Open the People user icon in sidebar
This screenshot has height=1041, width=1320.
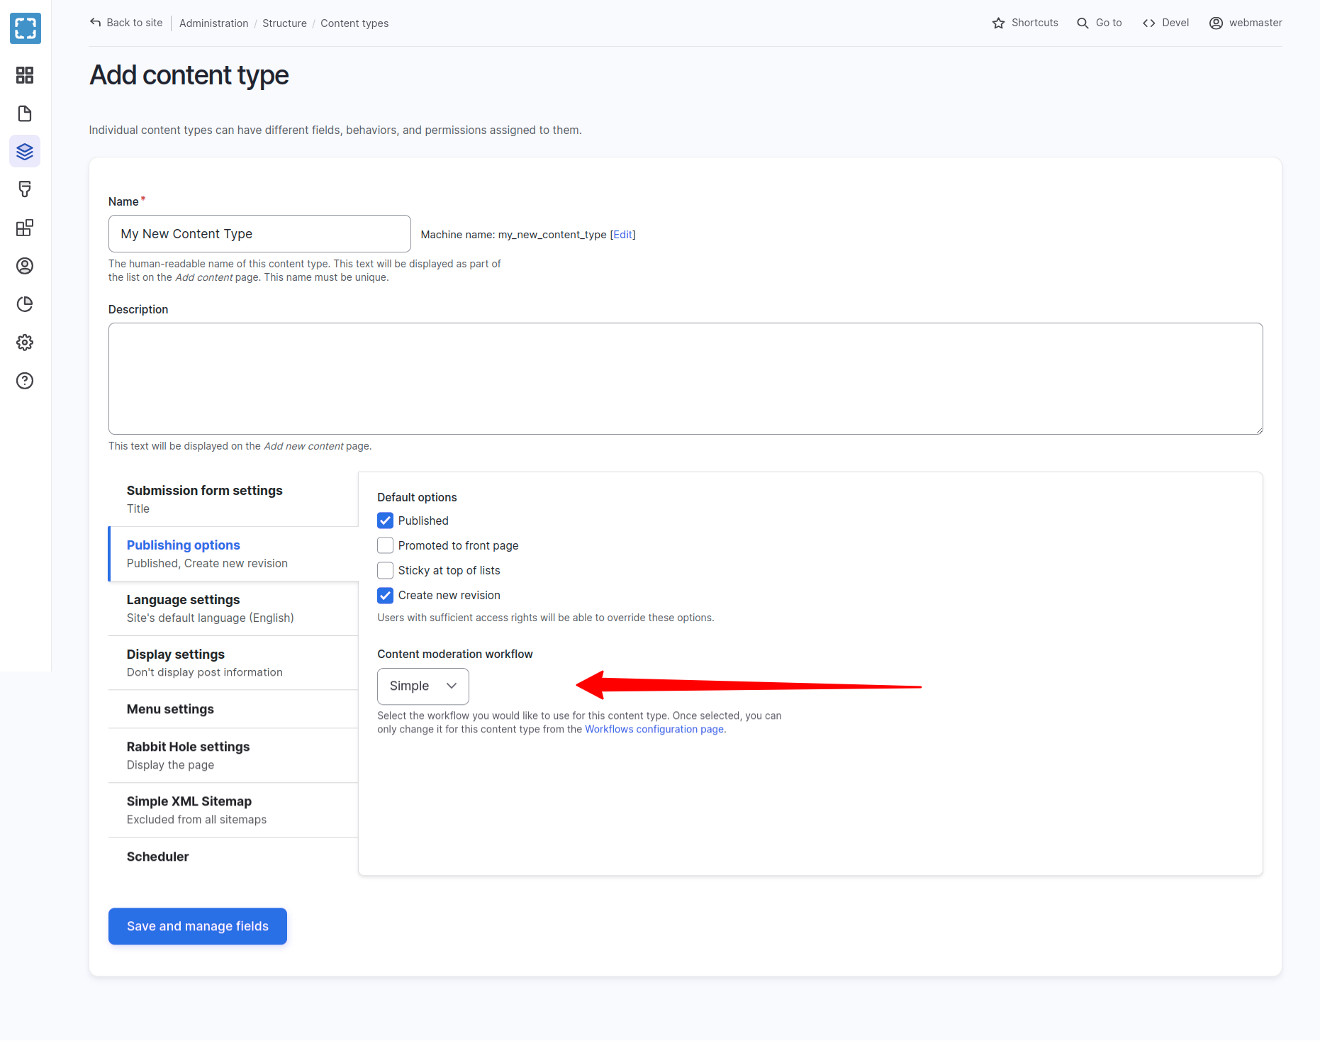tap(25, 266)
